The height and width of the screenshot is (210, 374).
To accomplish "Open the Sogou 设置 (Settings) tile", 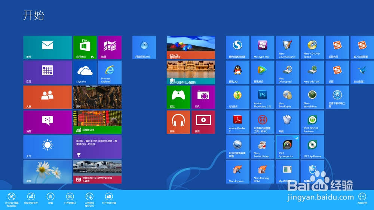I will click(337, 72).
